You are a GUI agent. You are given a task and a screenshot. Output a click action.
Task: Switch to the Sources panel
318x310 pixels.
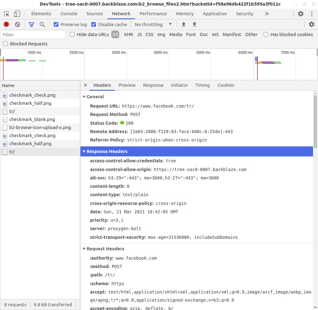(94, 14)
